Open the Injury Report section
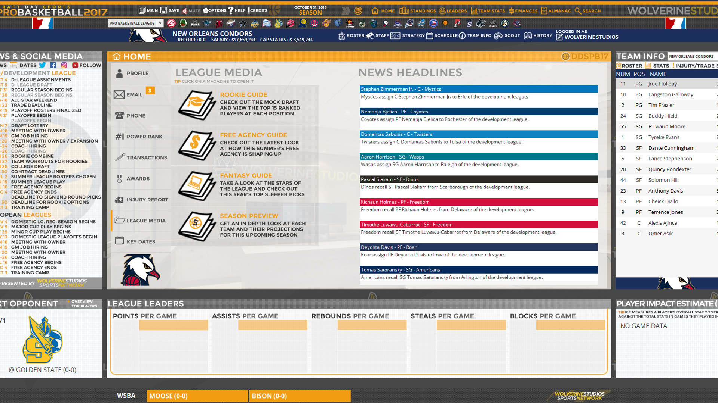 tap(141, 200)
